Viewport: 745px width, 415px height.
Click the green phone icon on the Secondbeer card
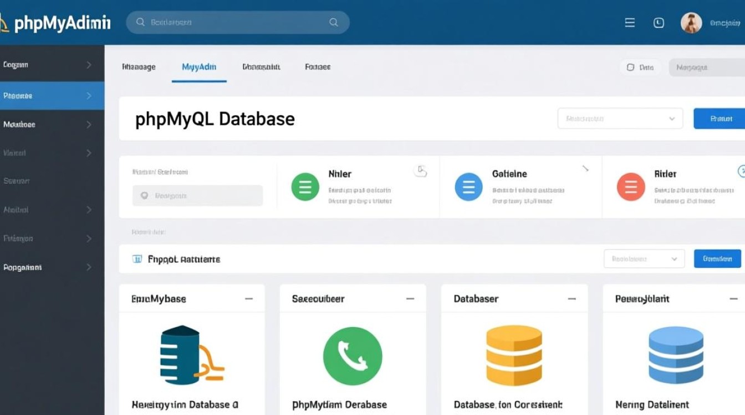click(353, 356)
